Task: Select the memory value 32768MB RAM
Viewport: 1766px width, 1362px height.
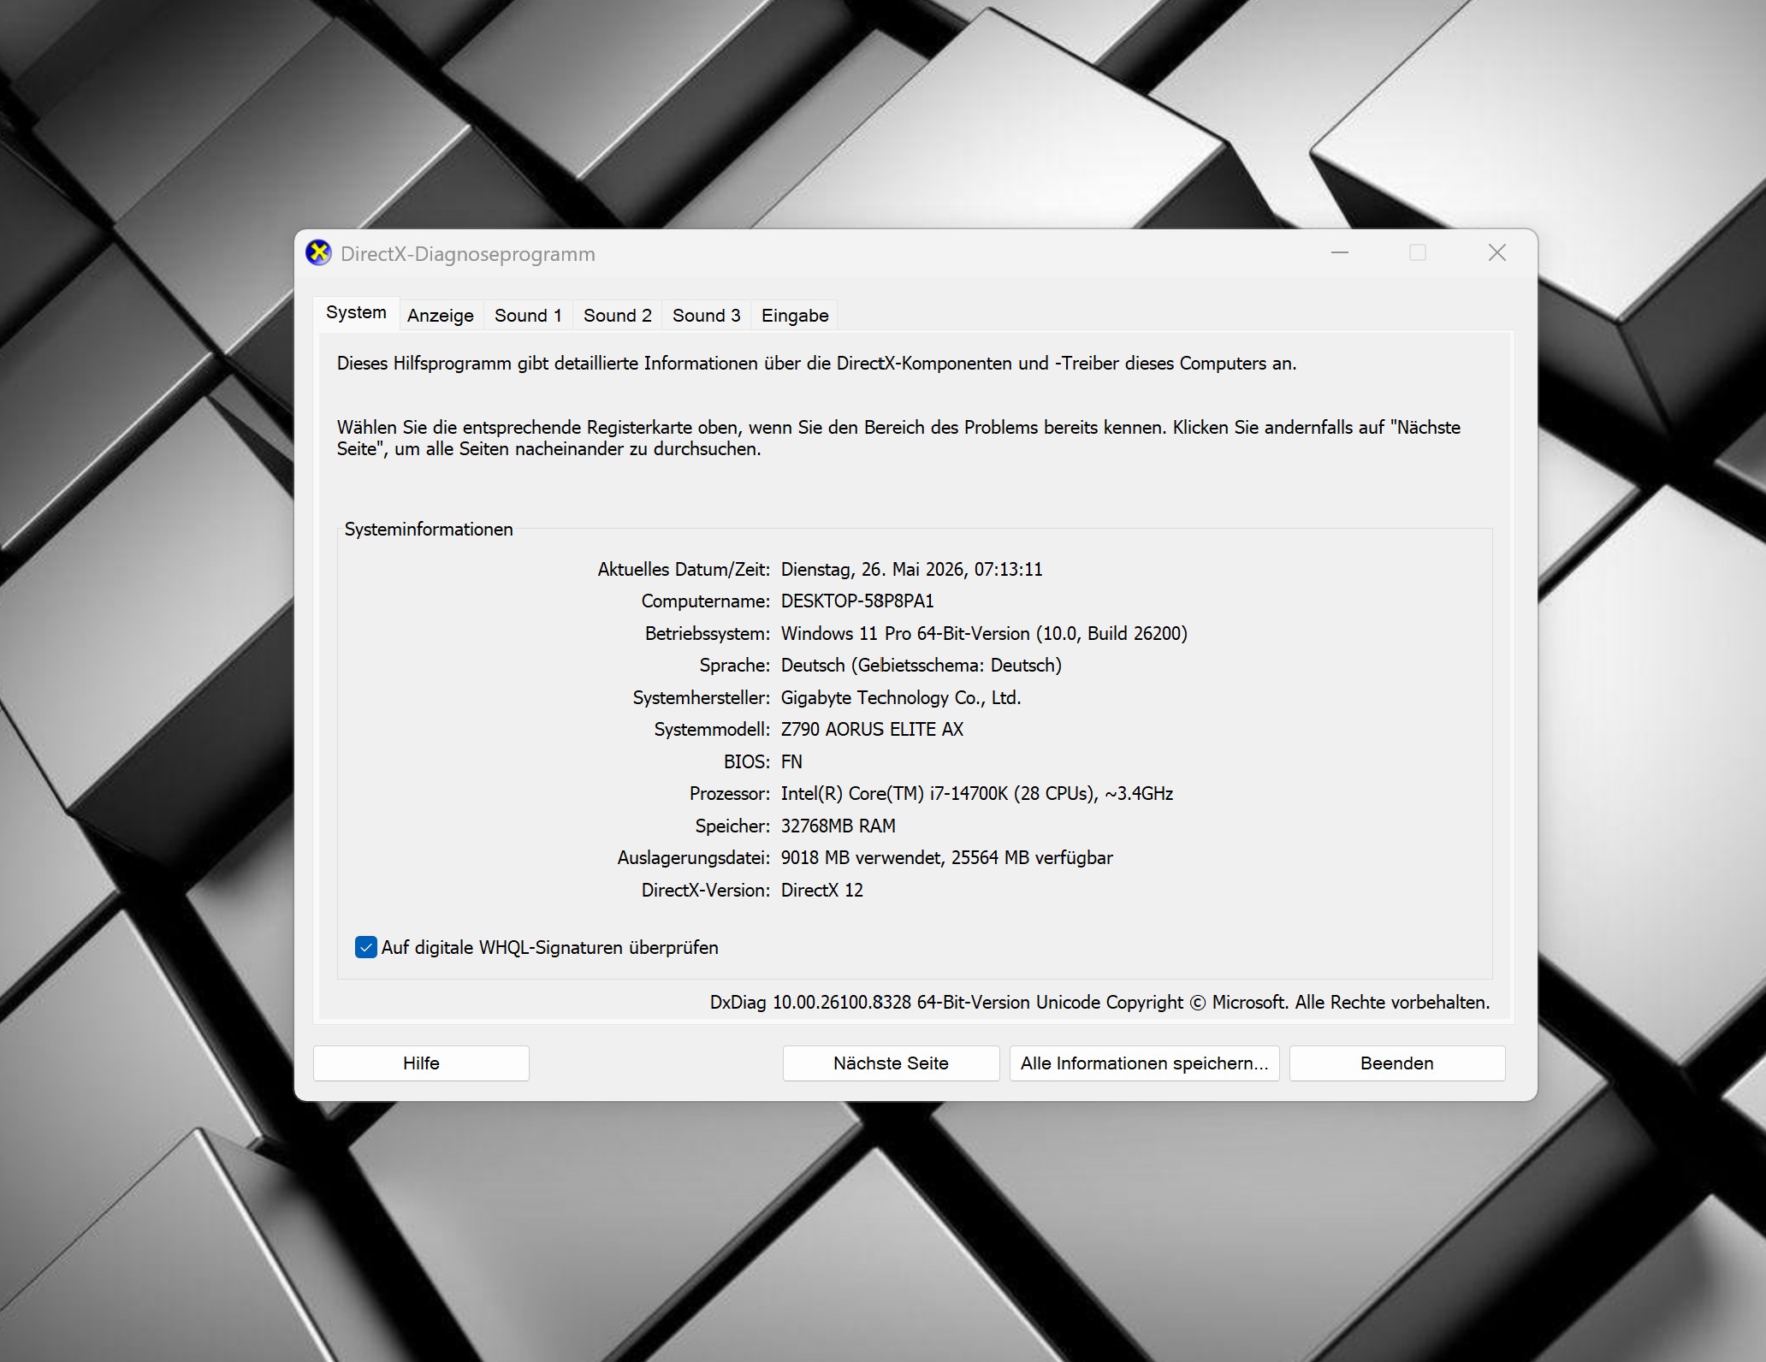Action: coord(839,826)
